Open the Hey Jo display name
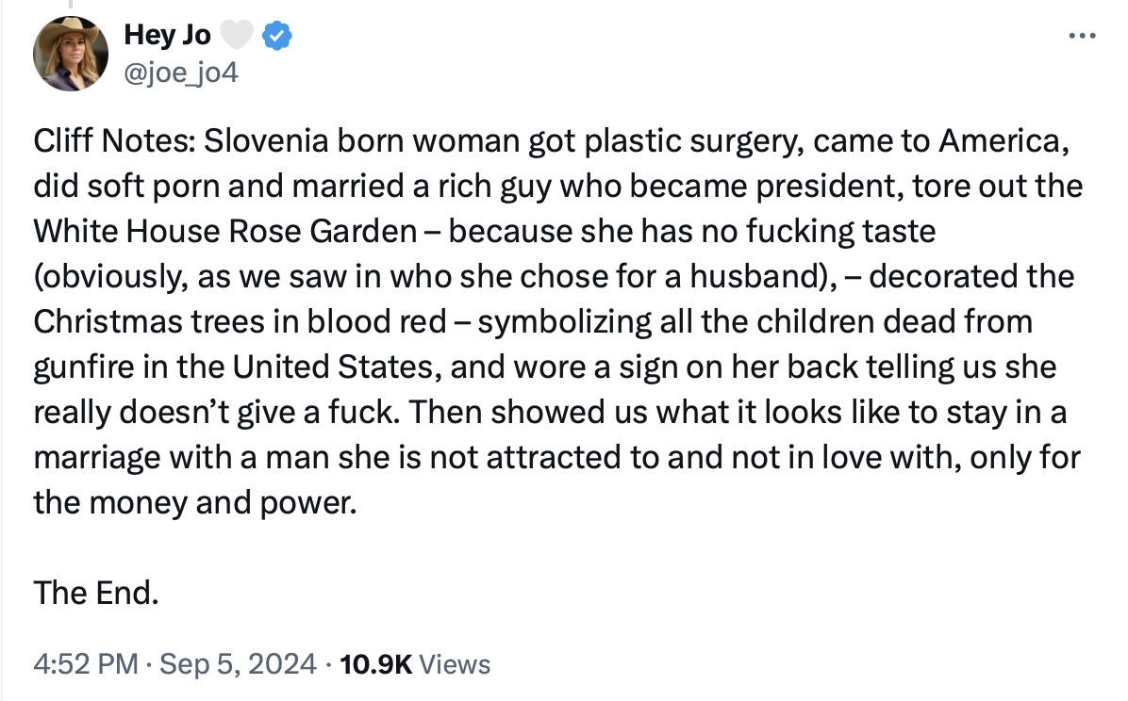 tap(167, 35)
